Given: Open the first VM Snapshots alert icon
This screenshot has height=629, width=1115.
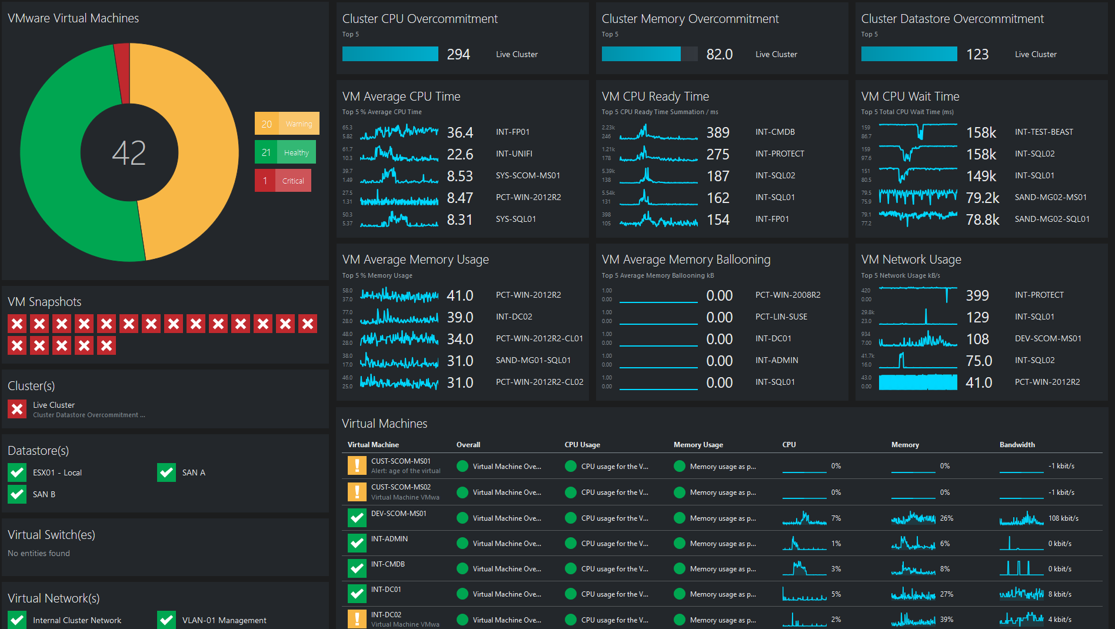Looking at the screenshot, I should point(17,323).
